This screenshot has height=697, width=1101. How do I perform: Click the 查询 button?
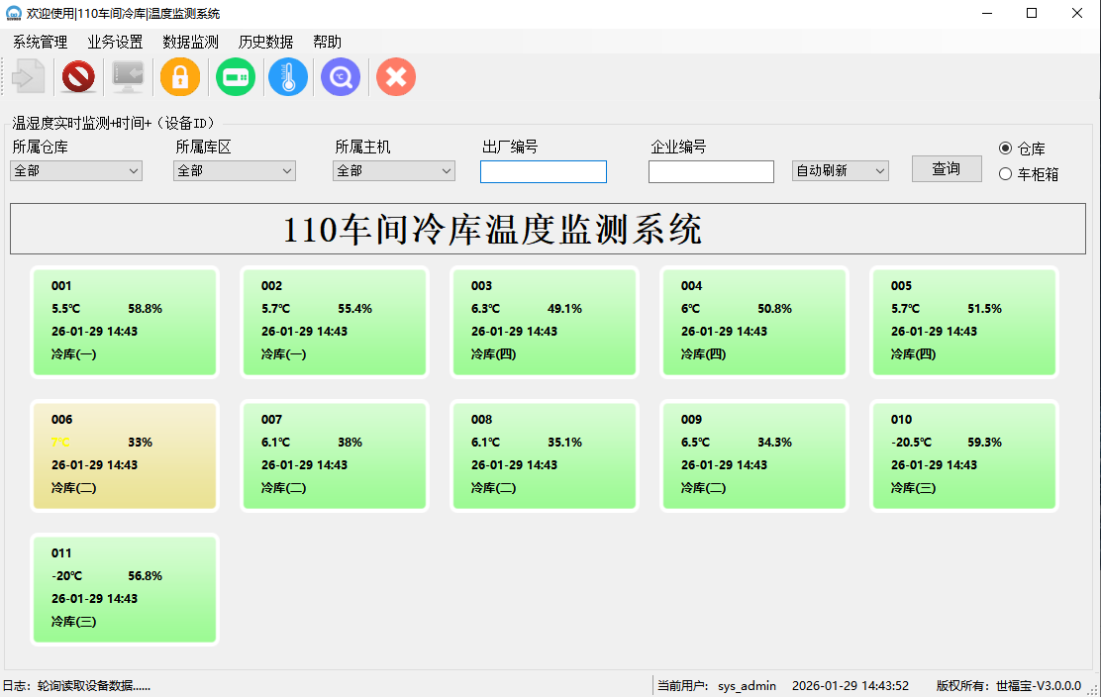click(947, 169)
